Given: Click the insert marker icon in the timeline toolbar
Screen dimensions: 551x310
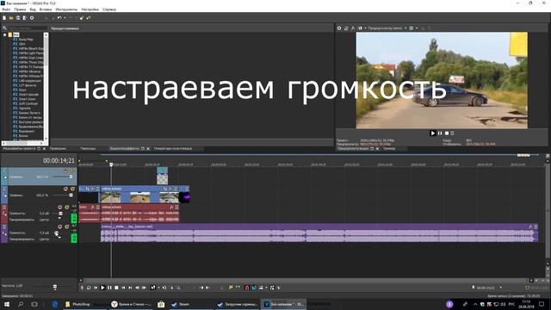Looking at the screenshot, I should [x=231, y=288].
